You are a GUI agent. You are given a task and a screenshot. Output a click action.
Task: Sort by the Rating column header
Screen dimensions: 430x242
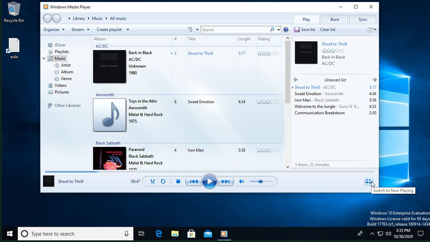coord(269,39)
